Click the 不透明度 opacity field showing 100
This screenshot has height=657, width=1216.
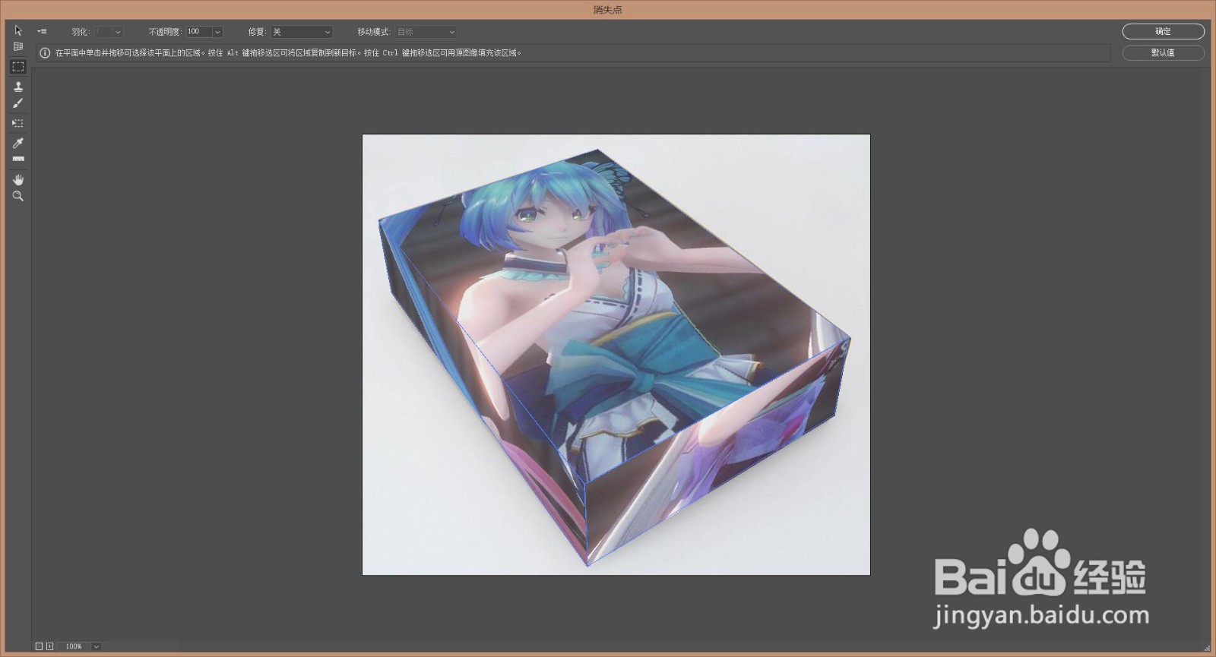tap(199, 32)
